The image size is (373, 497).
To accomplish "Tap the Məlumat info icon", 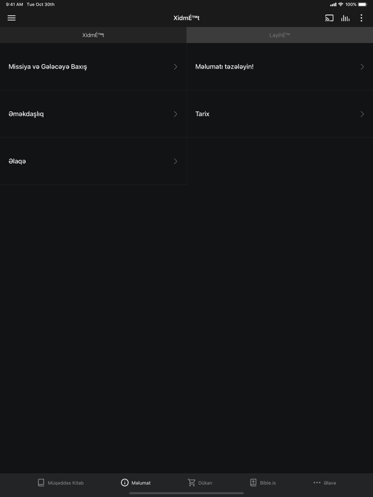I will (x=125, y=483).
